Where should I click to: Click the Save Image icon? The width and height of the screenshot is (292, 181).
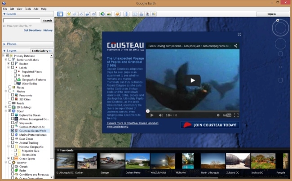(148, 14)
